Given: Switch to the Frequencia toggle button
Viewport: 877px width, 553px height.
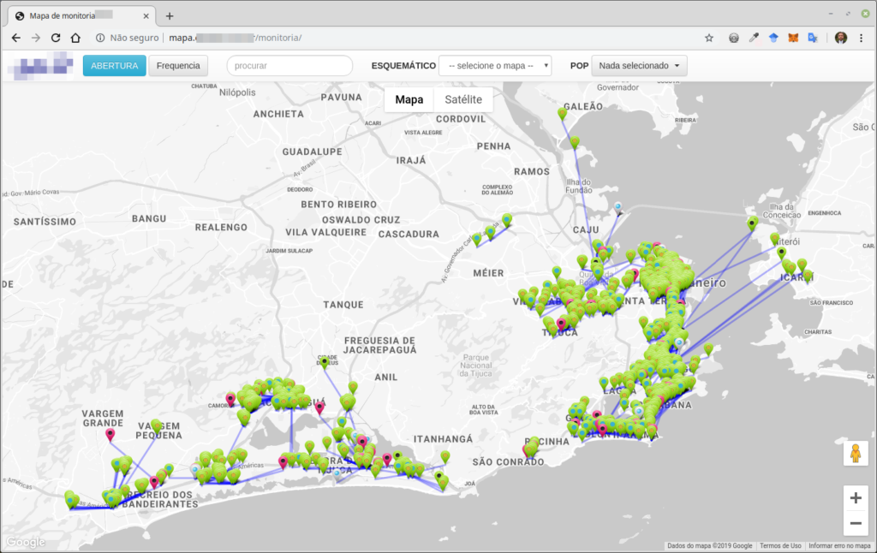Looking at the screenshot, I should [x=178, y=66].
